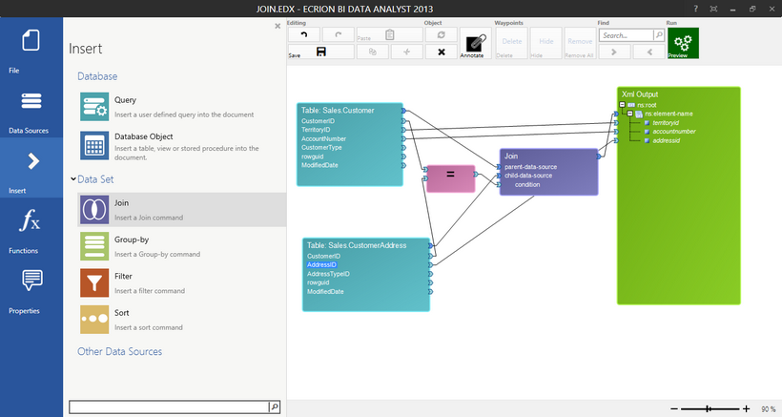Click the Annotate paperclip button
The image size is (782, 417).
click(x=472, y=42)
